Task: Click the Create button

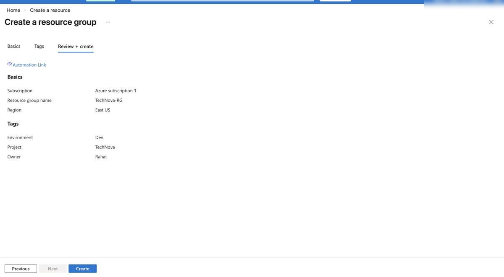Action: tap(83, 269)
